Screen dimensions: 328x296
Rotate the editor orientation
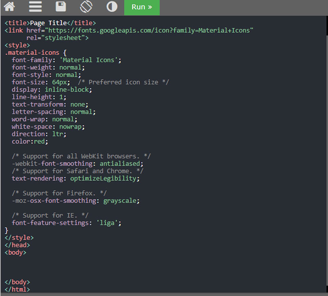coord(86,7)
